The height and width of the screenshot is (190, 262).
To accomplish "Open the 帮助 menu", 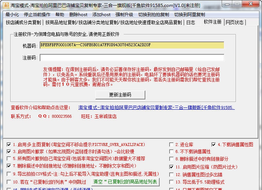I will [x=60, y=15].
